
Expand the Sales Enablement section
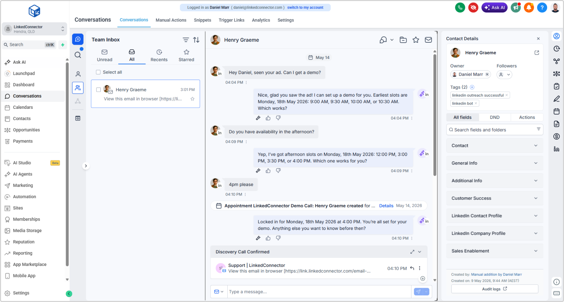tap(494, 251)
